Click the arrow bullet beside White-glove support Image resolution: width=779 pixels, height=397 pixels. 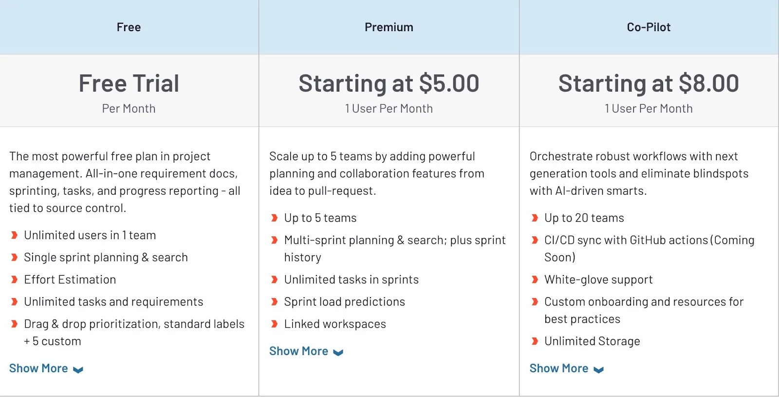535,280
